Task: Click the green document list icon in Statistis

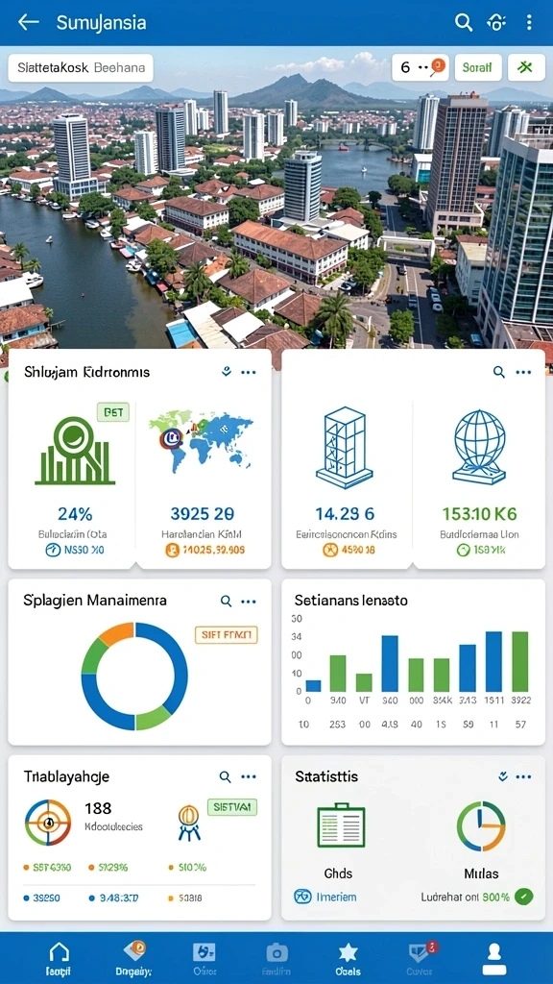Action: [x=341, y=824]
